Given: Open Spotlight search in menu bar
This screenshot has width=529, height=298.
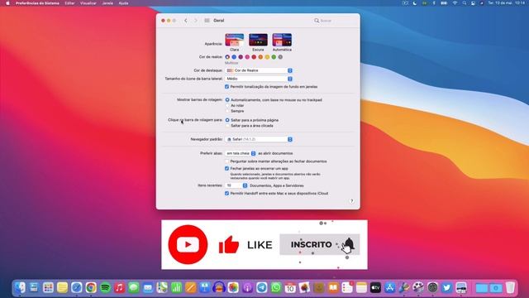Looking at the screenshot, I should (465, 3).
